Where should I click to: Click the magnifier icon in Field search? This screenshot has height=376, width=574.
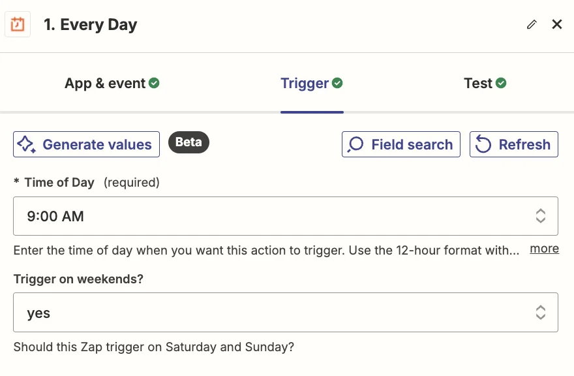pyautogui.click(x=355, y=144)
